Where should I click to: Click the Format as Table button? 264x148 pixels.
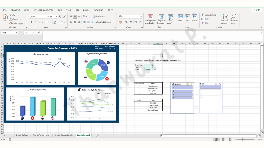click(x=161, y=19)
